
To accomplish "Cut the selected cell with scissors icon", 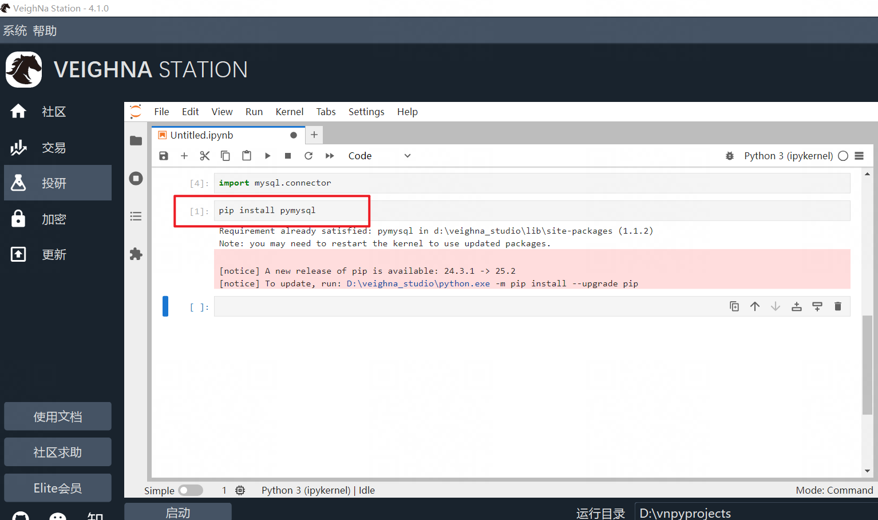I will (205, 156).
